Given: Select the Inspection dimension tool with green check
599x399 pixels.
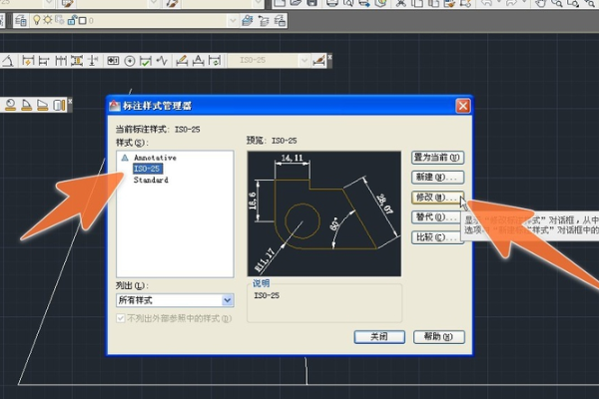Looking at the screenshot, I should 145,60.
